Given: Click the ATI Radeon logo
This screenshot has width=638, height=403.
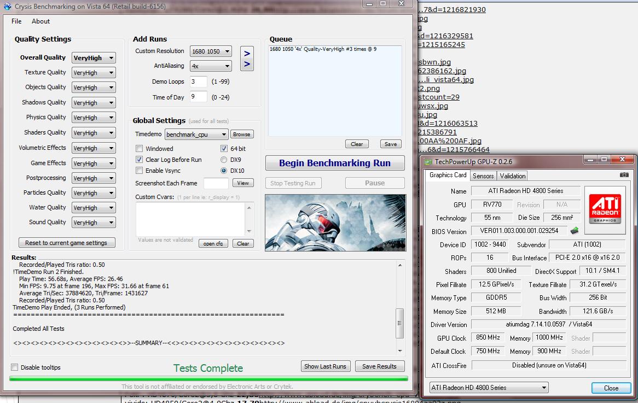Looking at the screenshot, I should tap(605, 209).
